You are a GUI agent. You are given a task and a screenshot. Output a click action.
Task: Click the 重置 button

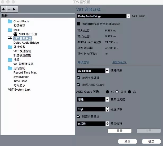[120, 131]
